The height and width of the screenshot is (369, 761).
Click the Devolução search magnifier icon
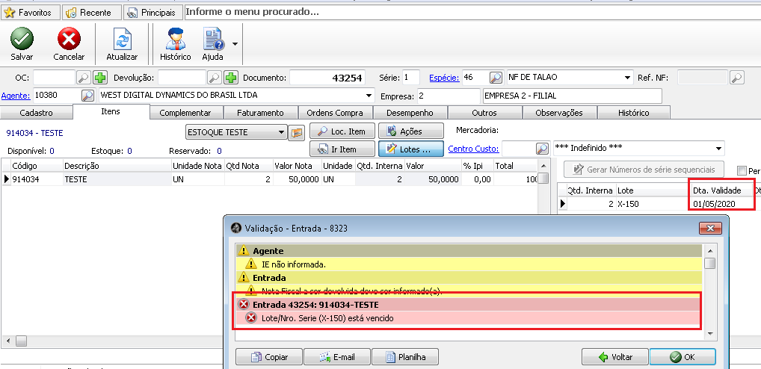point(215,78)
